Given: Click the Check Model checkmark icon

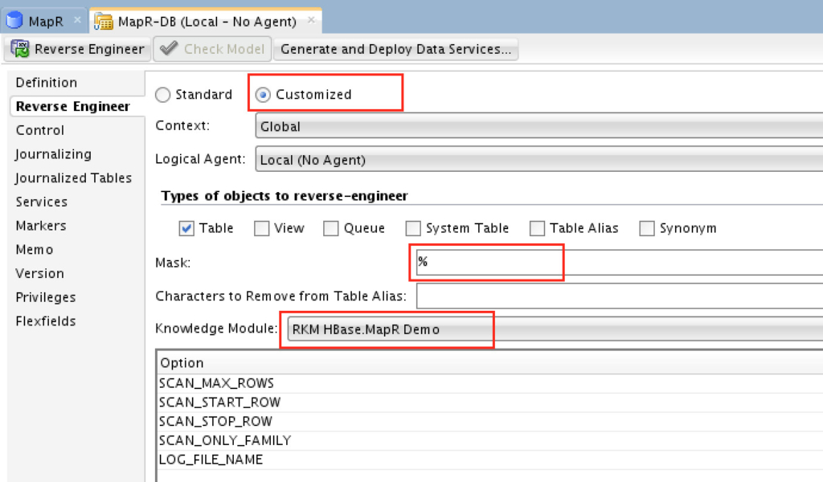Looking at the screenshot, I should [169, 49].
